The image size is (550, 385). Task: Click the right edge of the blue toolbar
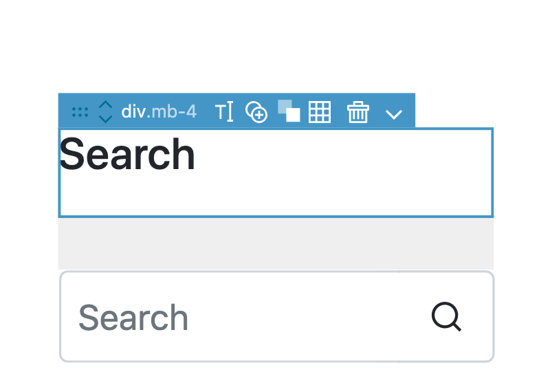(x=410, y=111)
